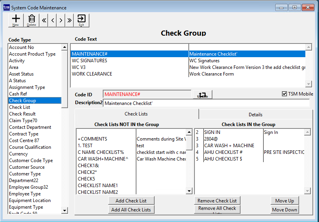Click the Exit toolbar icon
The width and height of the screenshot is (319, 222).
pos(81,20)
